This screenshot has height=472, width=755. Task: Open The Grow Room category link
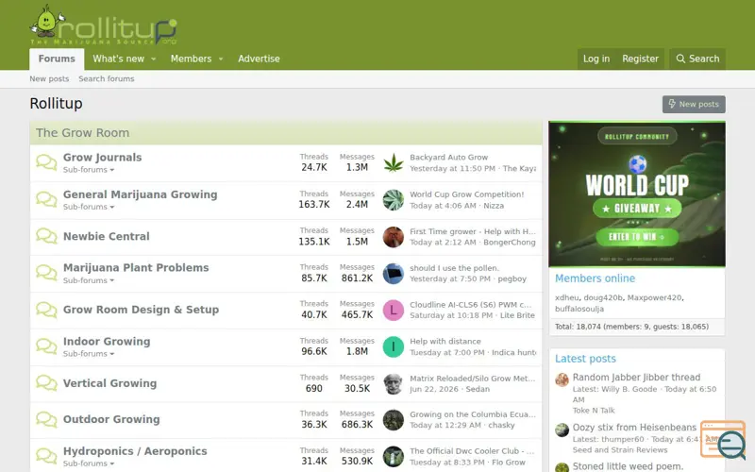82,133
